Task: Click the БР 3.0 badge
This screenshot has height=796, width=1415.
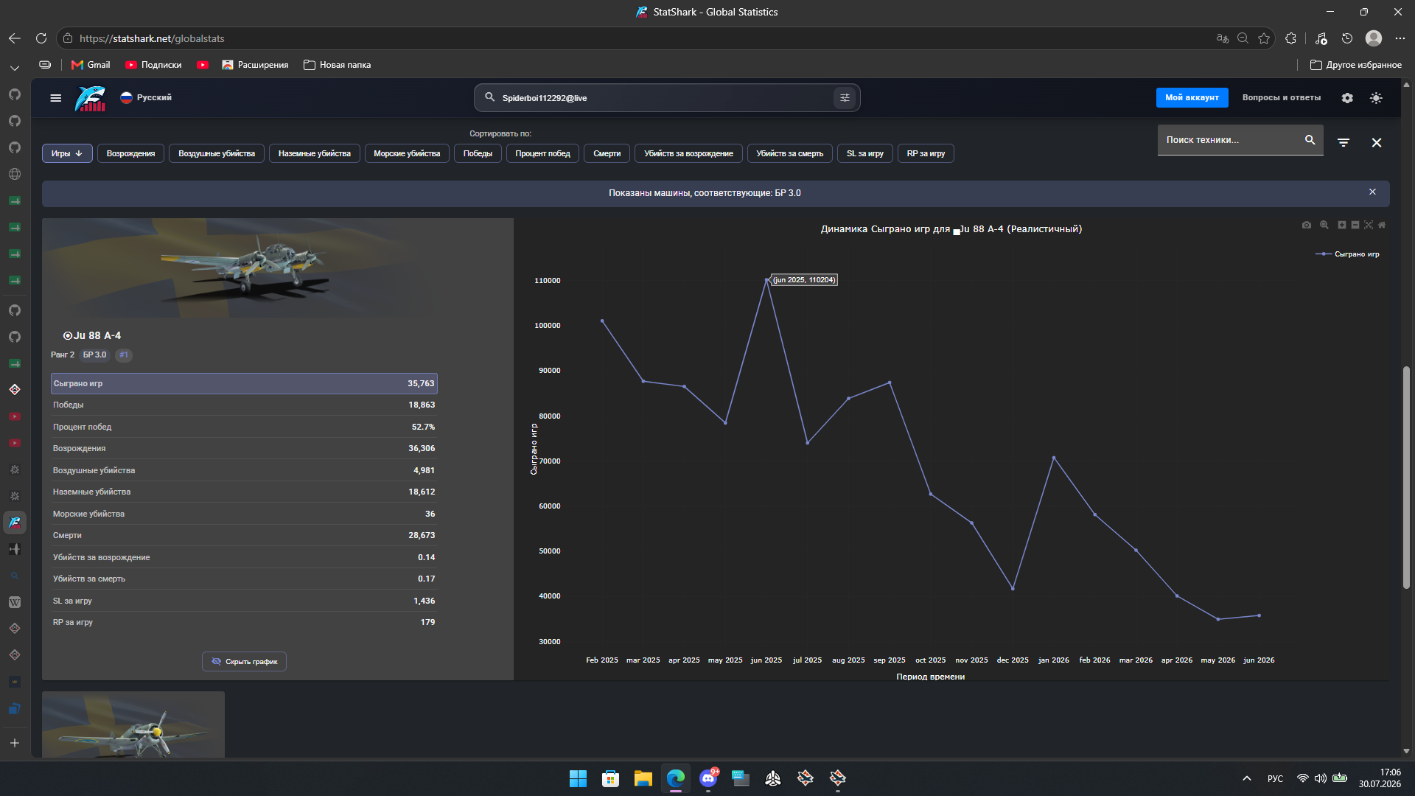Action: (x=94, y=355)
